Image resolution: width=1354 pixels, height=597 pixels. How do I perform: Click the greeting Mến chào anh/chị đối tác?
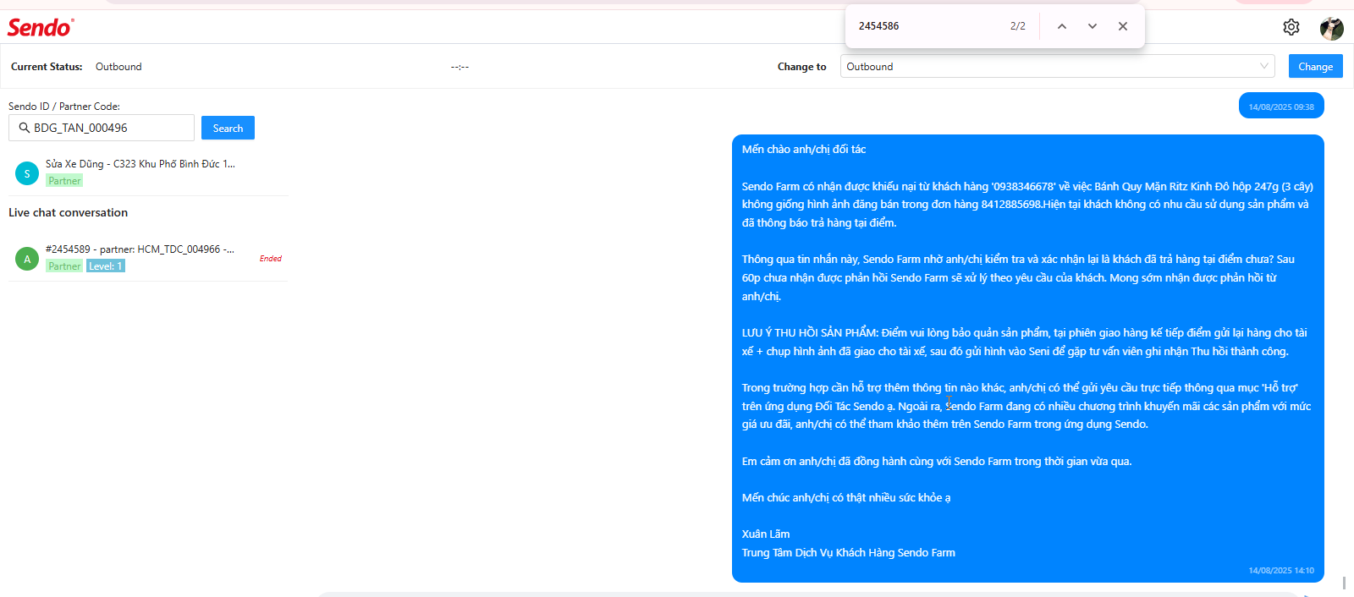[804, 149]
